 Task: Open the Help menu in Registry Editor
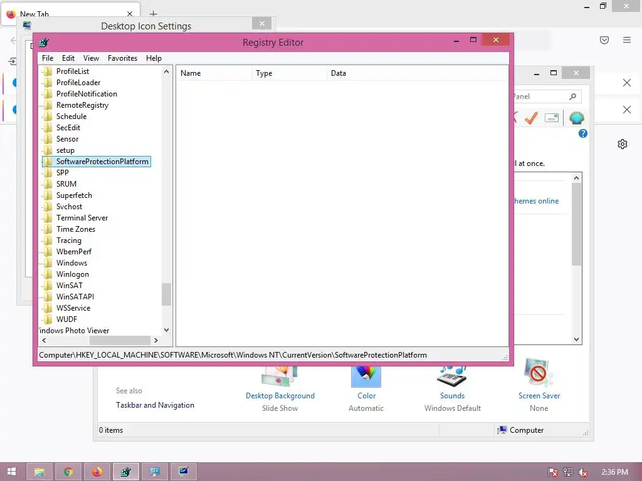154,58
